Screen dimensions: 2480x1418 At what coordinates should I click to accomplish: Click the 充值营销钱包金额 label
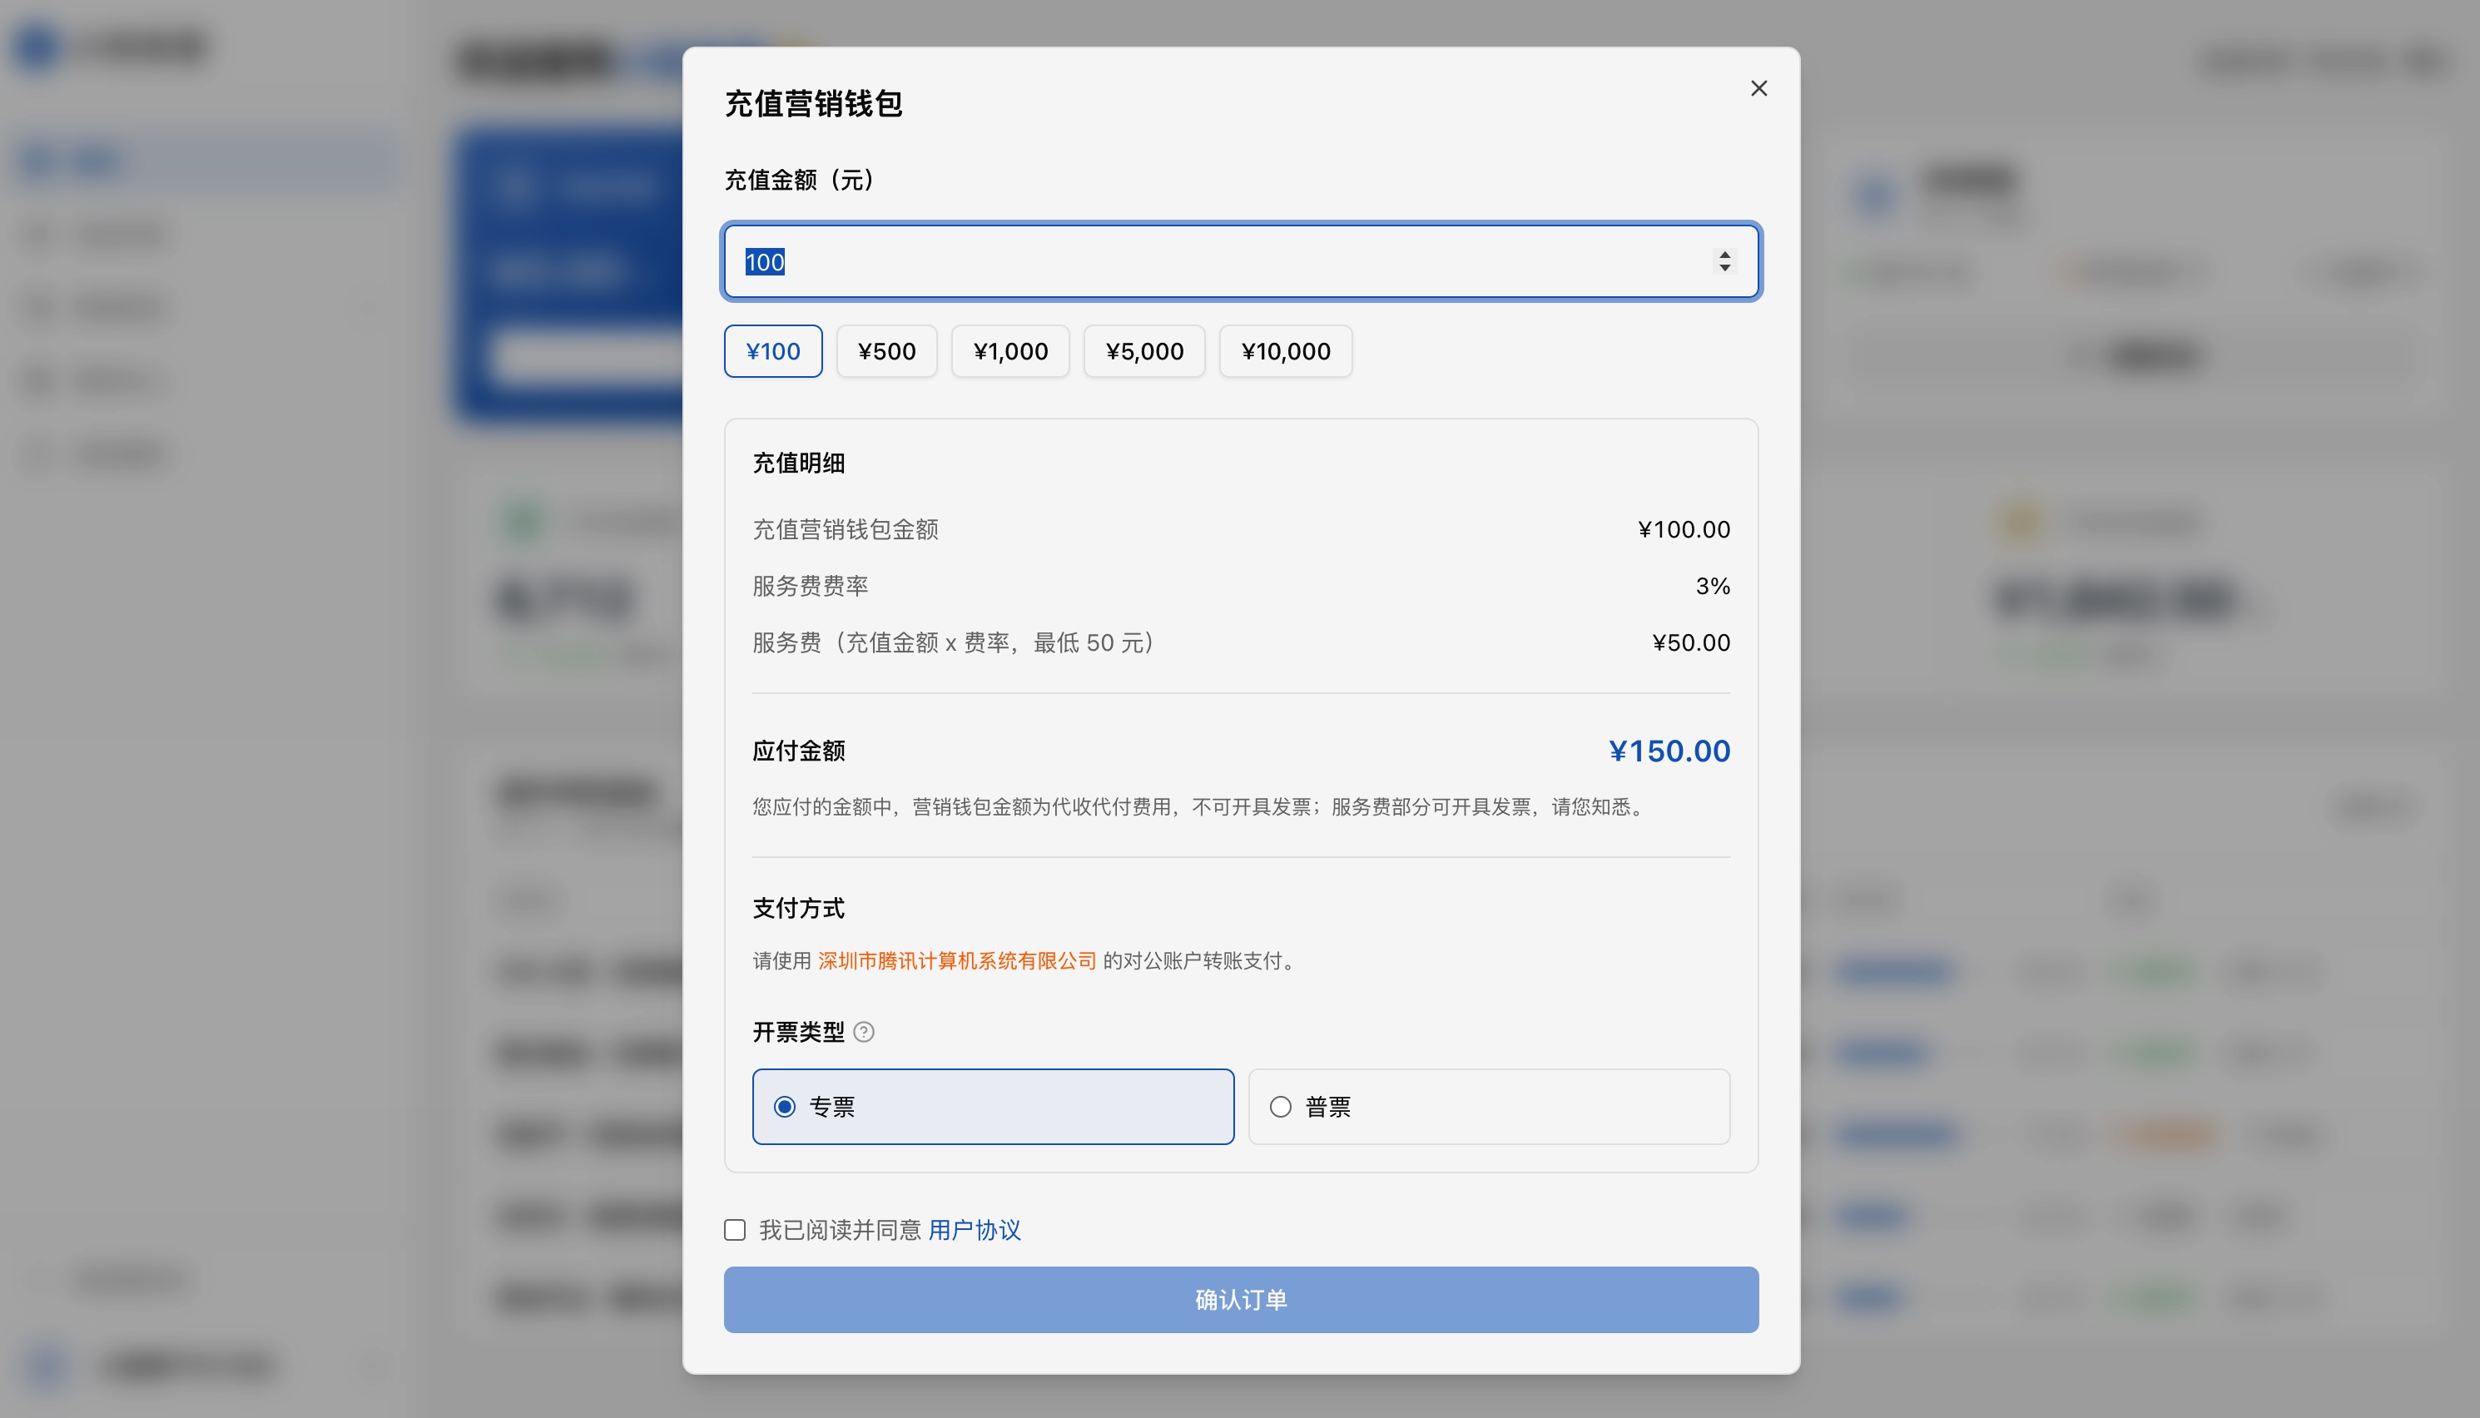click(846, 530)
